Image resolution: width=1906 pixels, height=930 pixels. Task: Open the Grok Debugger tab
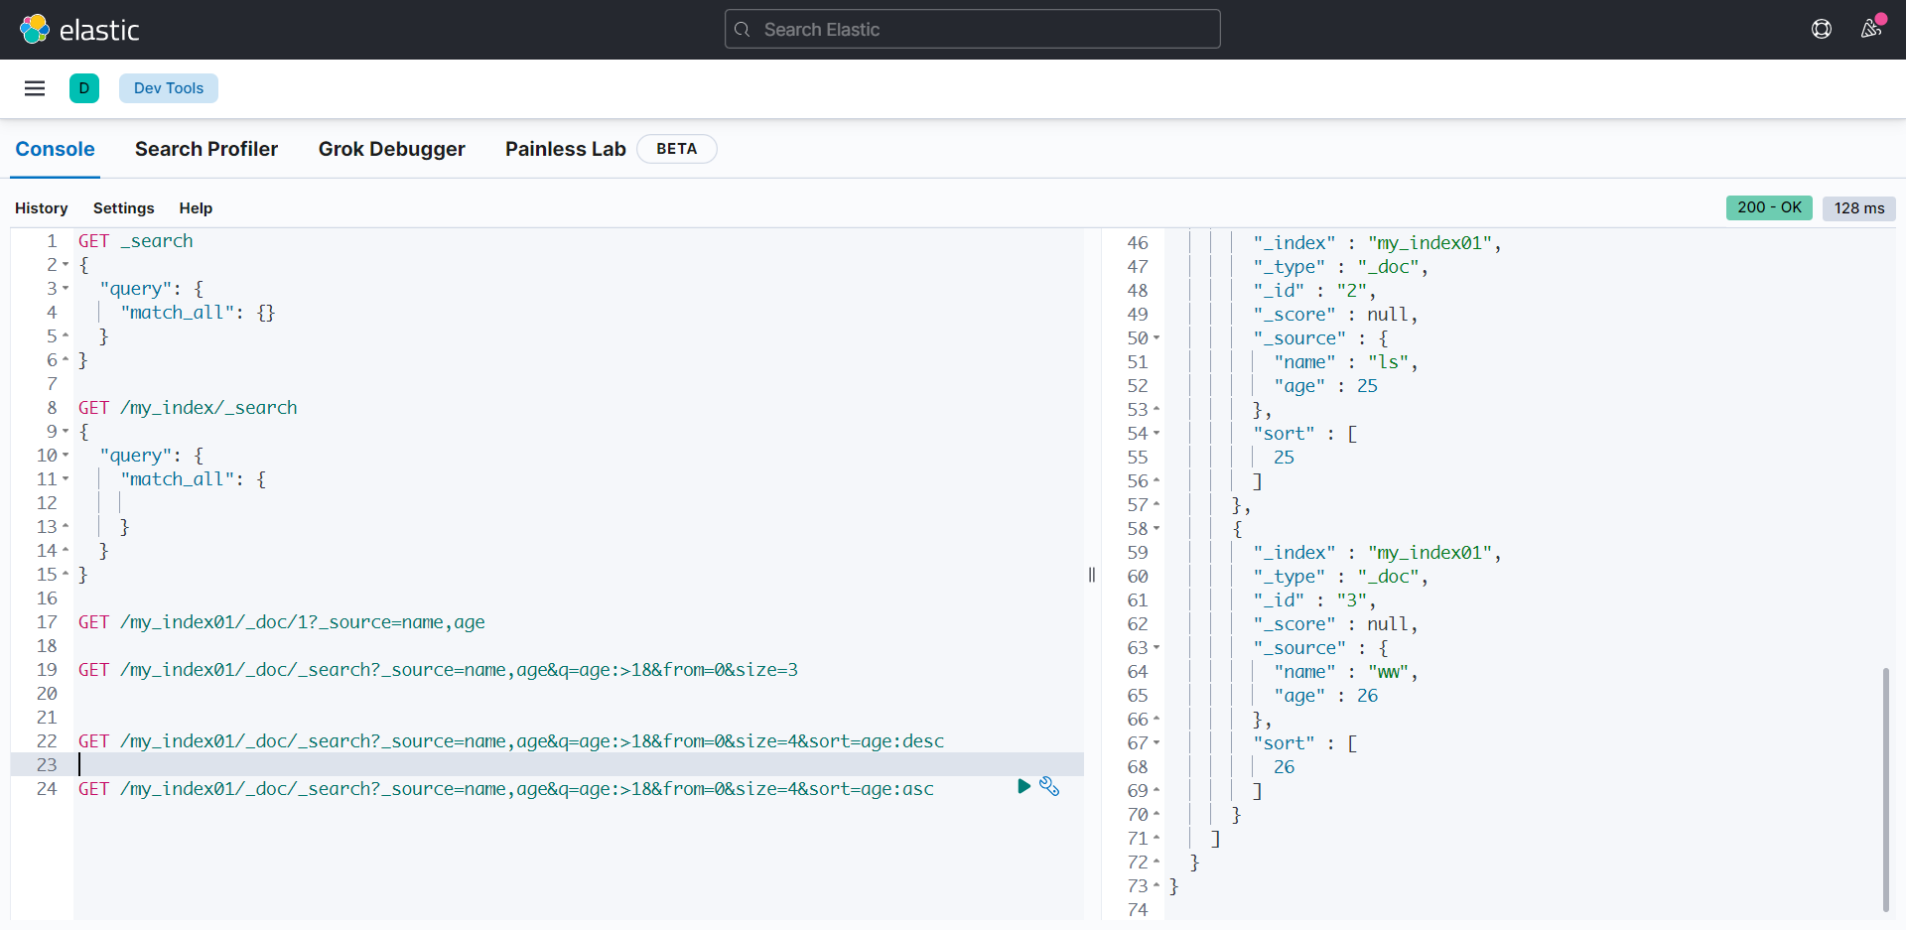point(391,149)
